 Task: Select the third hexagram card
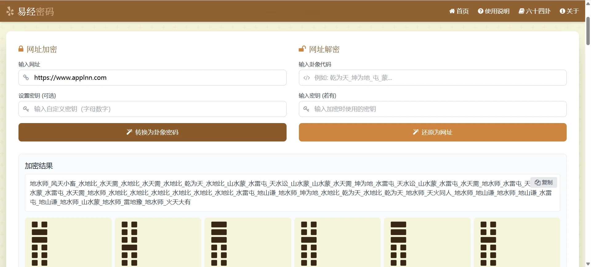(248, 242)
